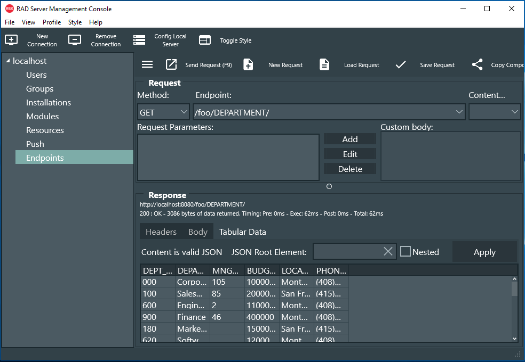Click the Remove Connection monitor icon
The width and height of the screenshot is (525, 362).
tap(75, 40)
